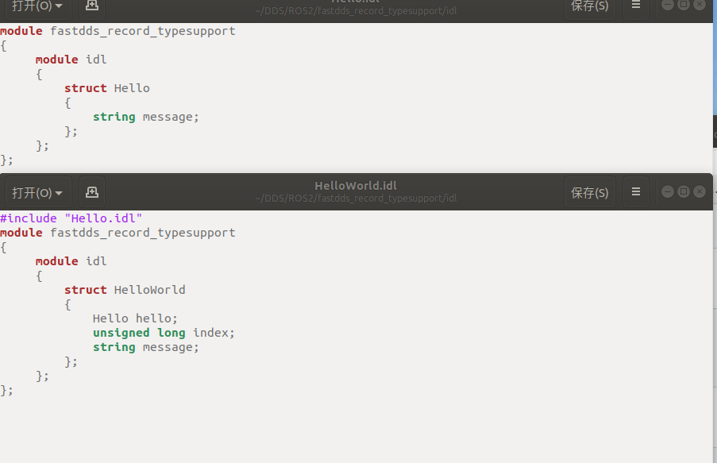Expand the 打开(O) dropdown in the HelloWorld.idl window
This screenshot has width=717, height=463.
(36, 191)
